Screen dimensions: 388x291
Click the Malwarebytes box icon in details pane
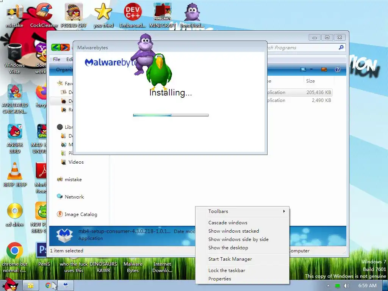(64, 235)
